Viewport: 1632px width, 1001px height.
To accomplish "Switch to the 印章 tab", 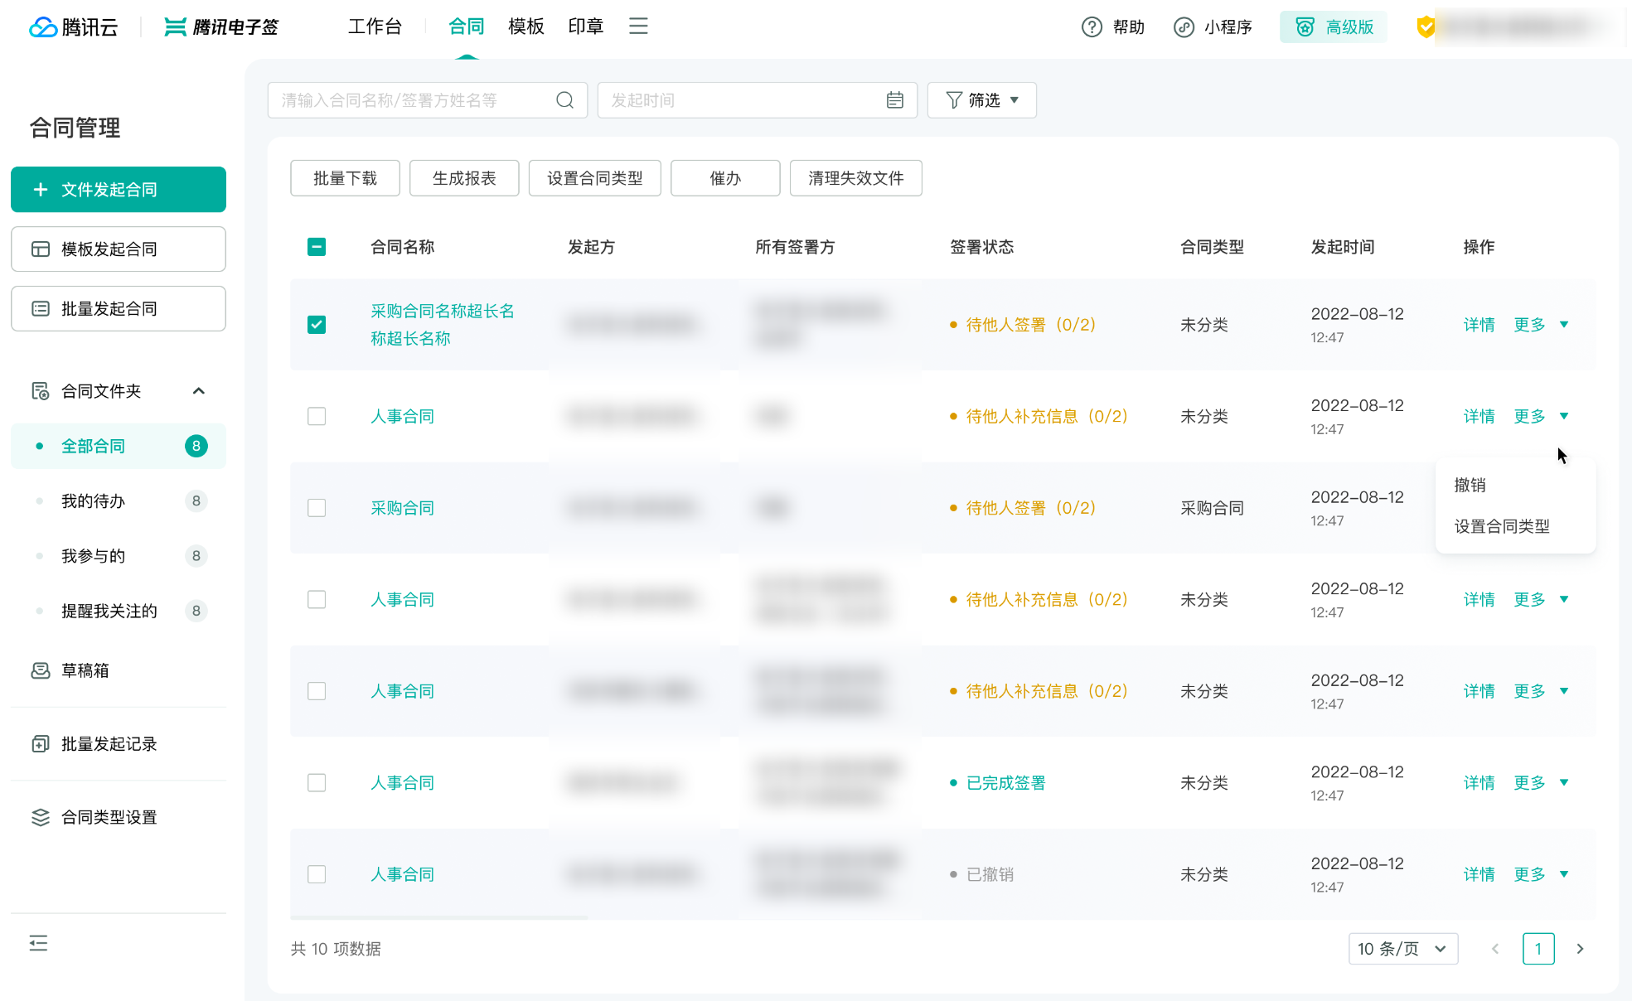I will point(586,27).
